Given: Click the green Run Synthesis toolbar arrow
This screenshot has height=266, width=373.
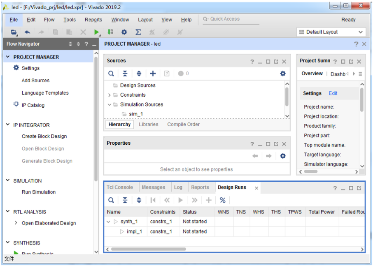Looking at the screenshot, I should tap(96, 32).
